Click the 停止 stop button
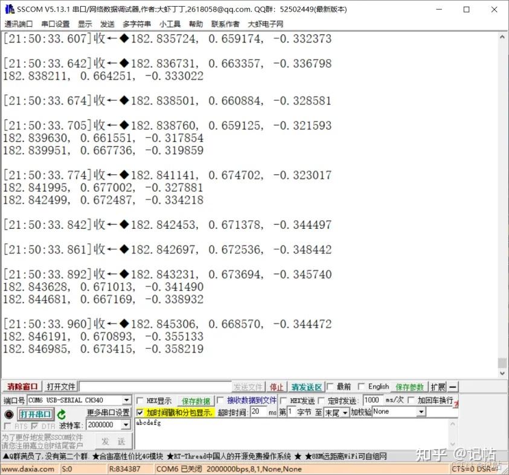 (x=277, y=386)
